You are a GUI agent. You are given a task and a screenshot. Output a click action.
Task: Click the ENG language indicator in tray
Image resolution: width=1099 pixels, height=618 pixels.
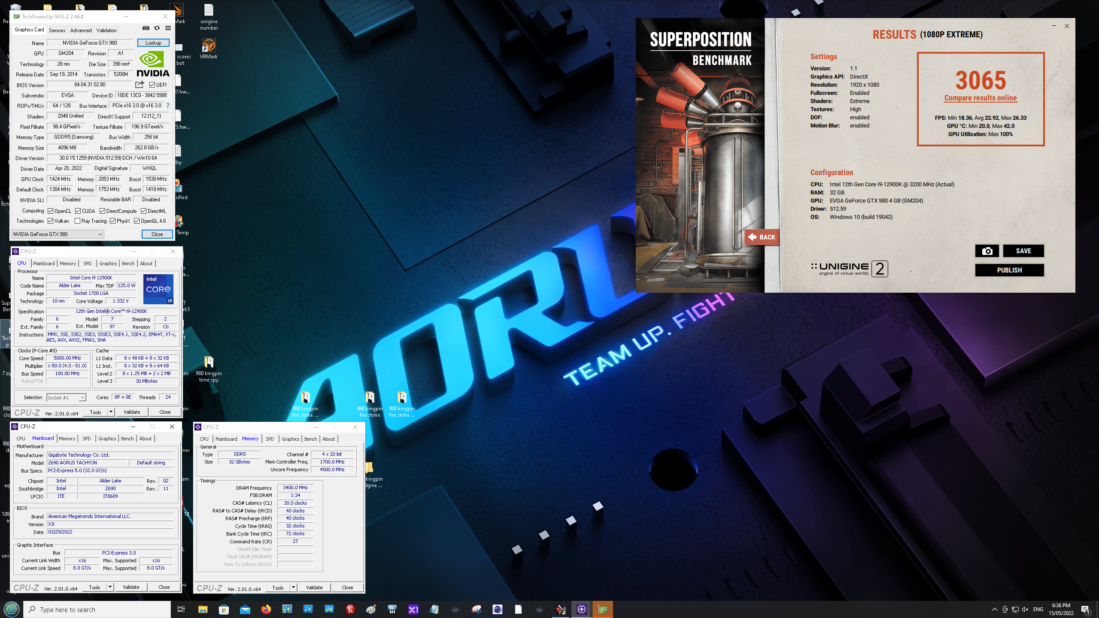(x=1038, y=609)
